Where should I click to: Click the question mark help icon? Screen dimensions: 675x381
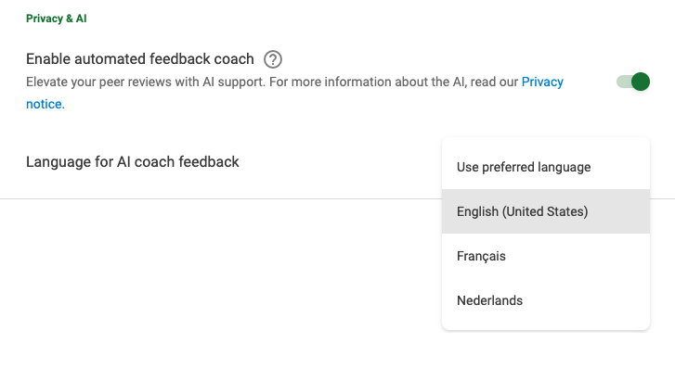273,59
